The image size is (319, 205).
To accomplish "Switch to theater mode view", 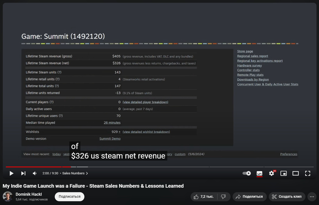I will (x=296, y=173).
